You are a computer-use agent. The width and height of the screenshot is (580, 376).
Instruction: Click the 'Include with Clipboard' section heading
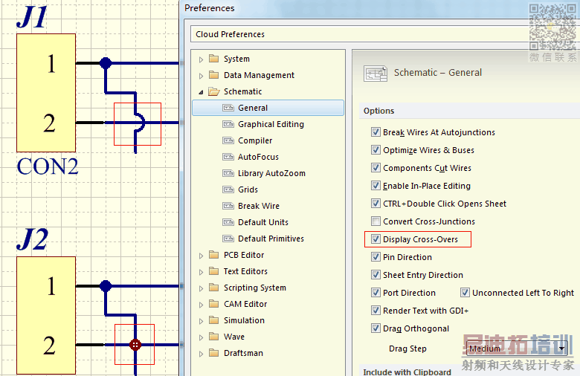[x=407, y=372]
